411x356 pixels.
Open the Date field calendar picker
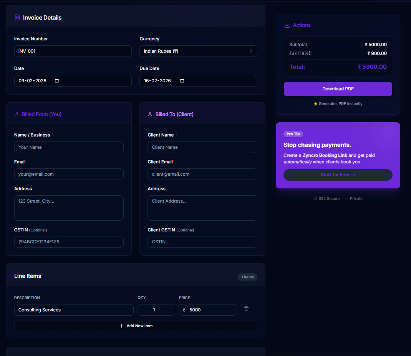click(x=56, y=81)
